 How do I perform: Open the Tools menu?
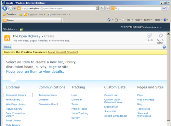coord(158,20)
